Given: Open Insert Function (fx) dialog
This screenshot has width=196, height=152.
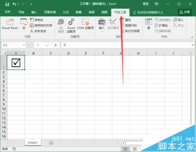Looking at the screenshot, I should pos(56,45).
